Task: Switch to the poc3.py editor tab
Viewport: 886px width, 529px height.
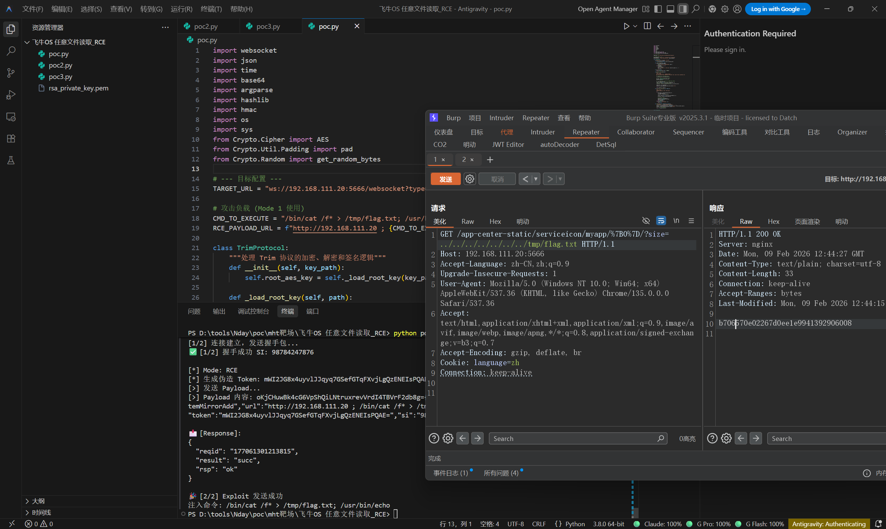Action: point(268,26)
